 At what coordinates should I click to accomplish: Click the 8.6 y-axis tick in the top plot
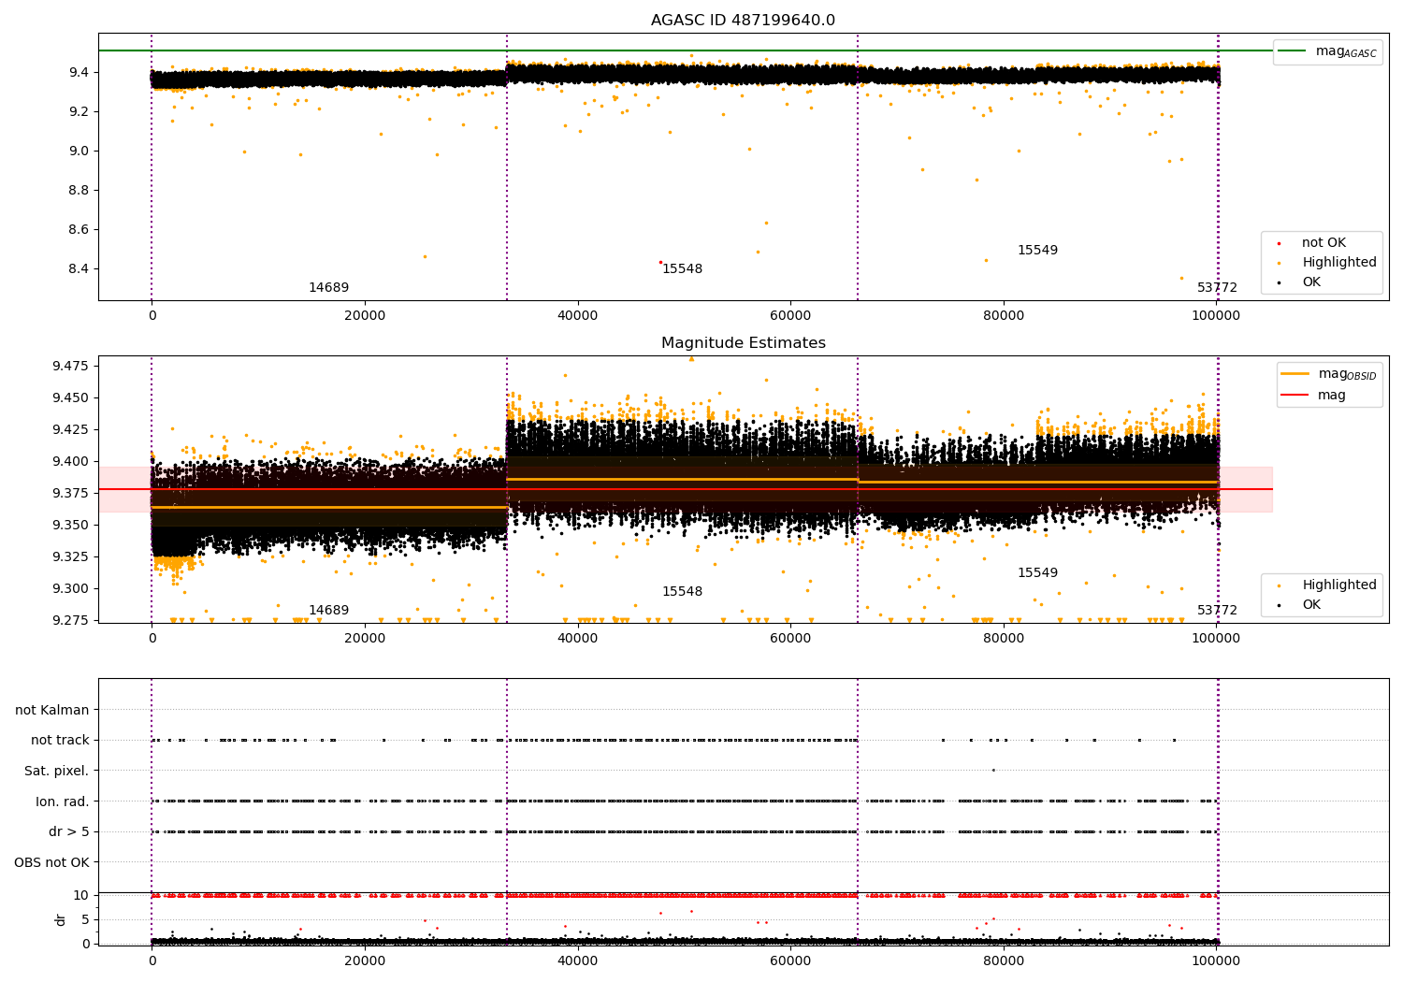point(78,229)
